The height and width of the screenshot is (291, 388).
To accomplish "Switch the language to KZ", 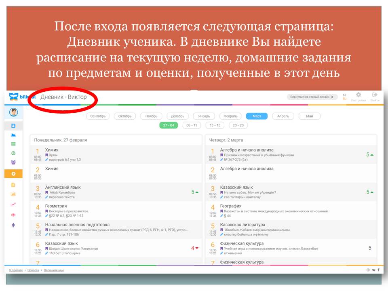I will point(345,95).
